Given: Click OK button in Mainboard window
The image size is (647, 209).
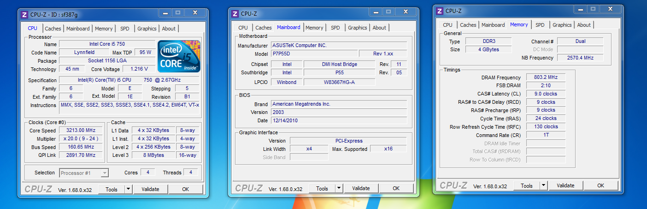Looking at the screenshot, I should (x=396, y=188).
